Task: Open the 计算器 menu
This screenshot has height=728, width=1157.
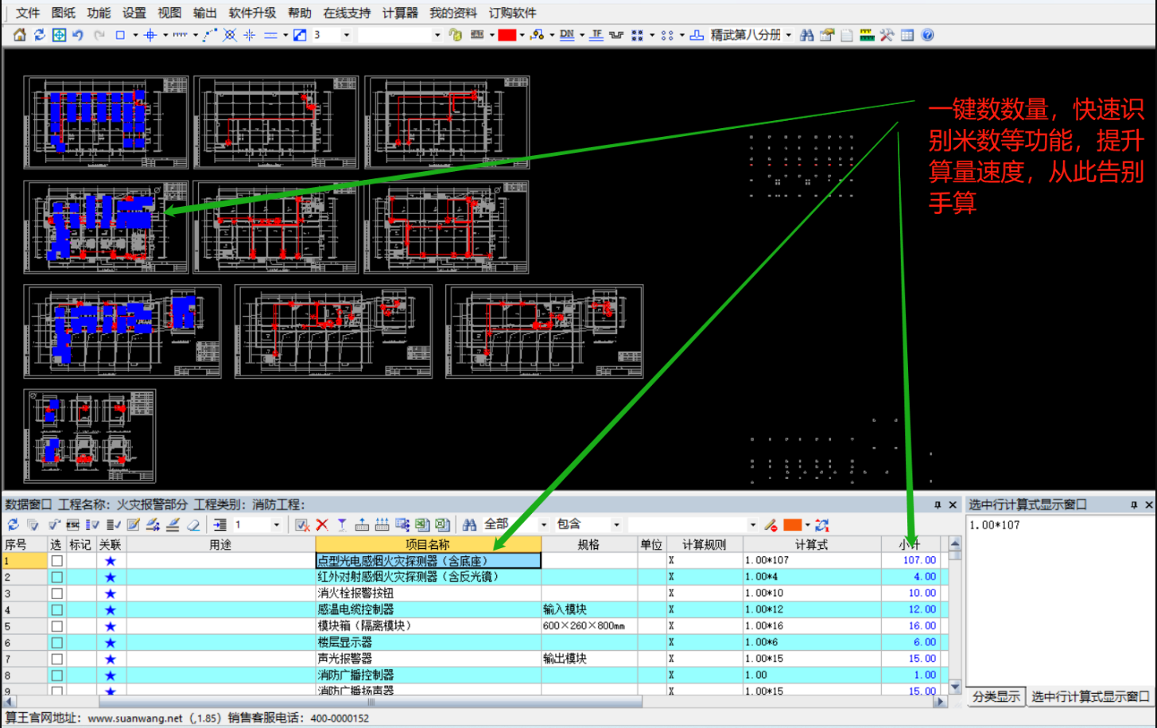Action: point(399,13)
